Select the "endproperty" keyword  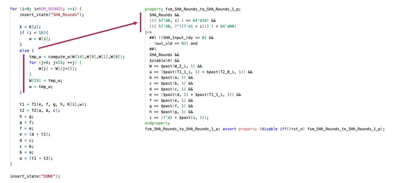(x=157, y=123)
